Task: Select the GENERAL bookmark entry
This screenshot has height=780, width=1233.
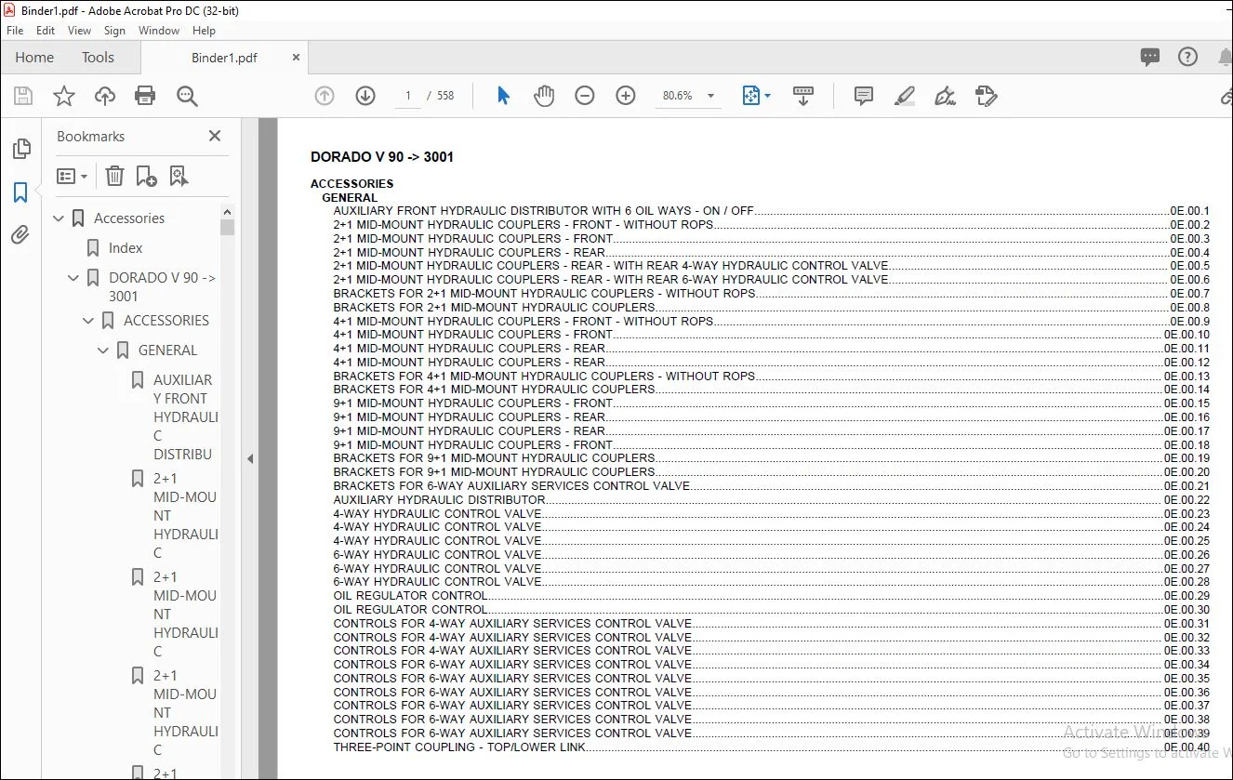Action: 167,350
